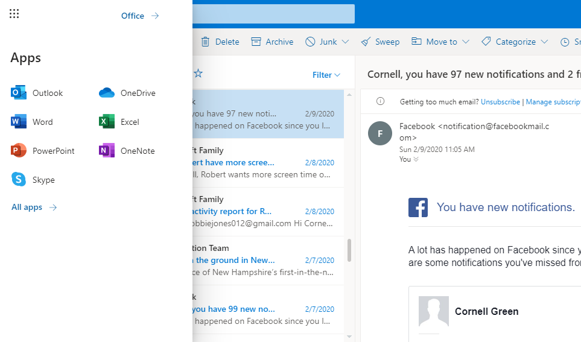Mark message as Junk
This screenshot has height=342, width=581.
point(321,42)
